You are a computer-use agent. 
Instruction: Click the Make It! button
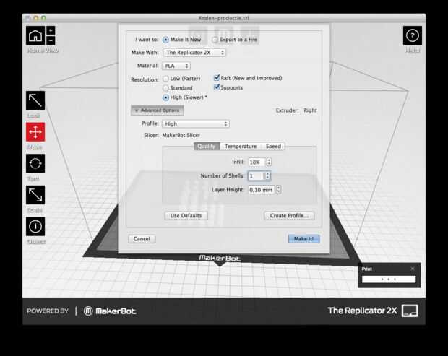[303, 239]
